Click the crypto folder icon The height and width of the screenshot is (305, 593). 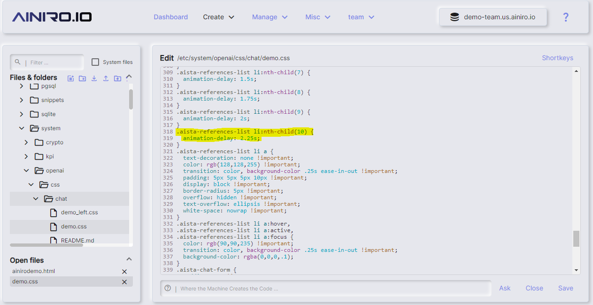coord(39,142)
